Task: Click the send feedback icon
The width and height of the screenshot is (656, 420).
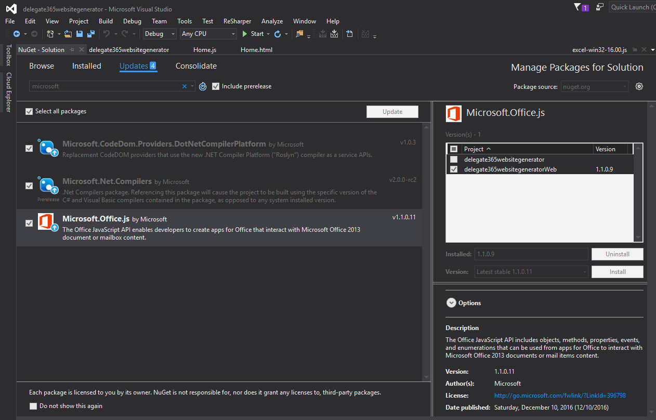Action: [600, 7]
